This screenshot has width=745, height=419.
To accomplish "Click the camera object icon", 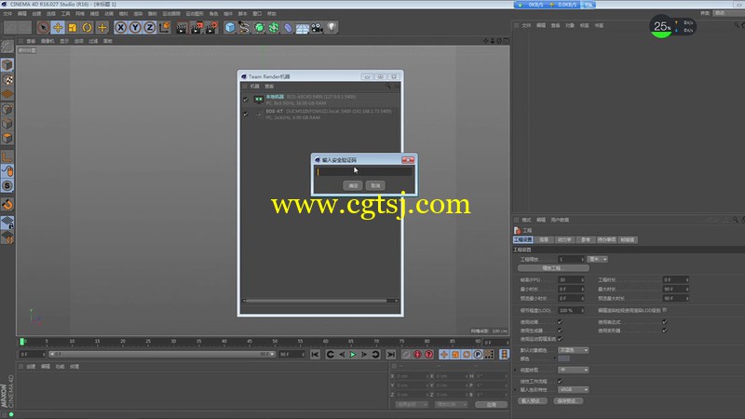I will point(317,28).
